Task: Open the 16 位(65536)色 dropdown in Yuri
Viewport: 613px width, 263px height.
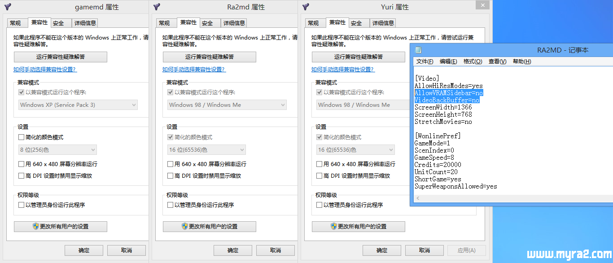Action: 355,150
